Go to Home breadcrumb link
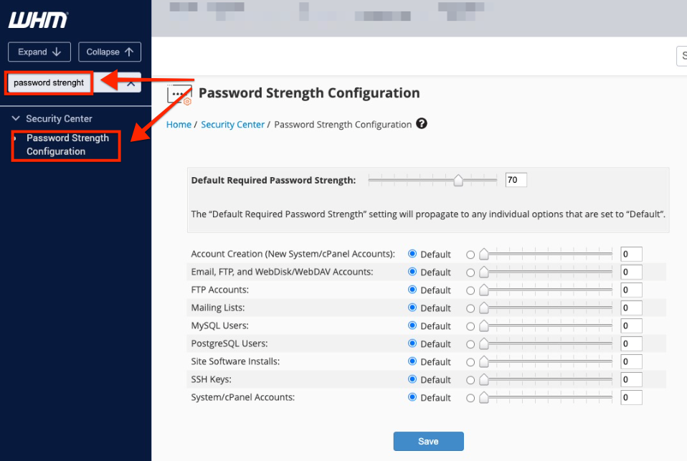 point(179,125)
